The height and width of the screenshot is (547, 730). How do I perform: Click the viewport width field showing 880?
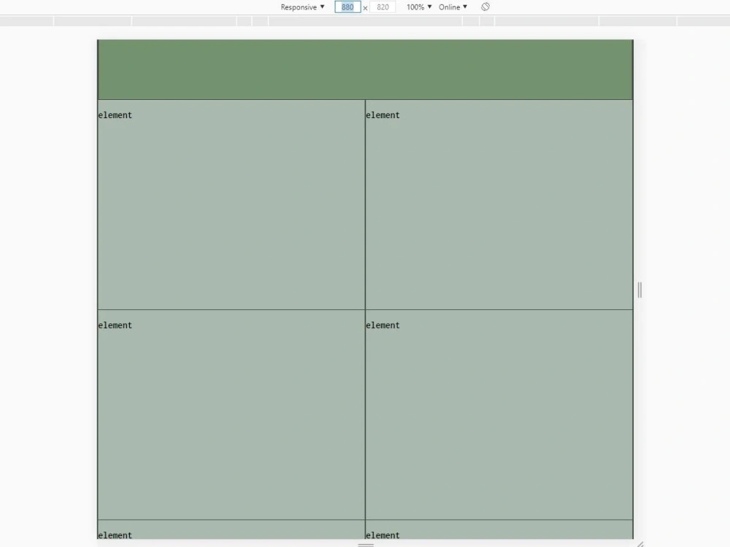point(347,7)
